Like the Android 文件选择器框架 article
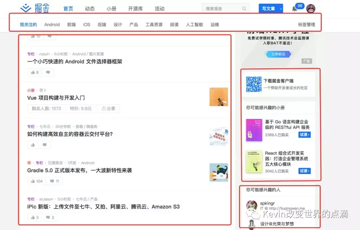The image size is (360, 230). 35,72
